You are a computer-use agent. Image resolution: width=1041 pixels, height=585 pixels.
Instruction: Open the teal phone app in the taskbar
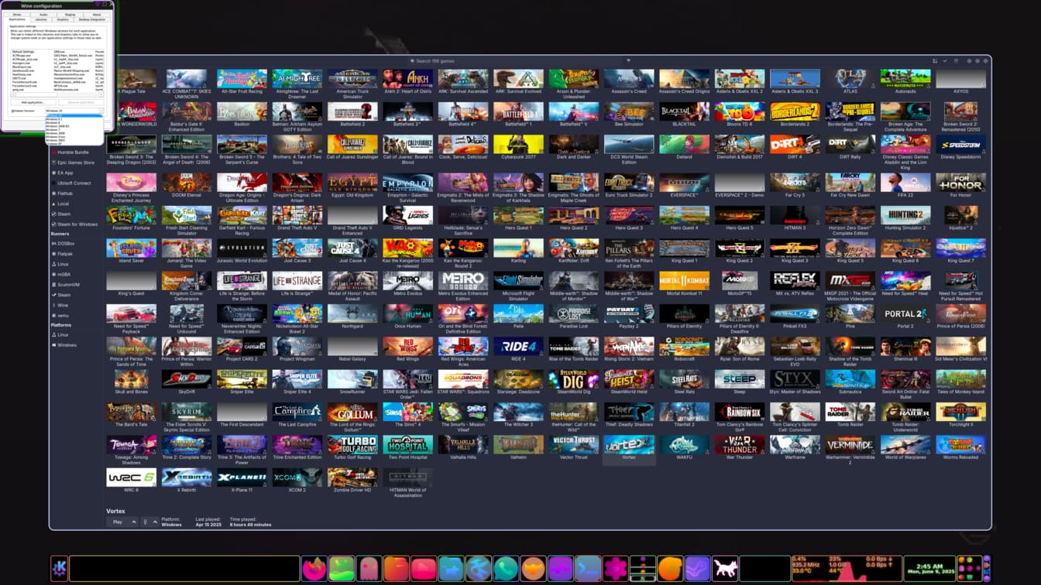click(x=506, y=569)
